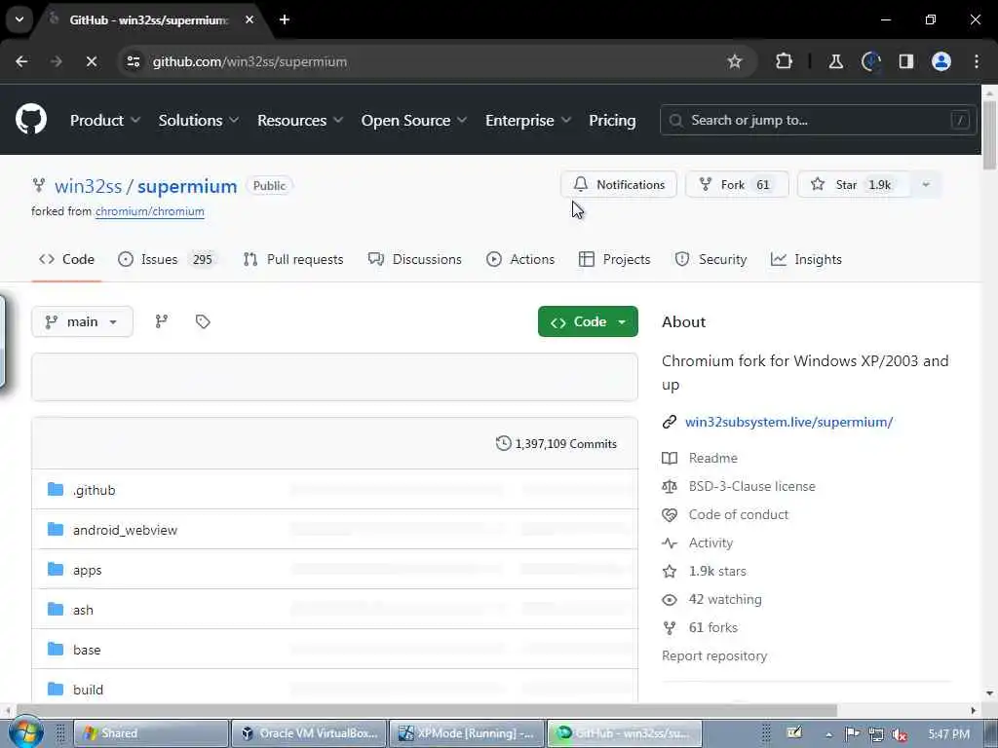The image size is (998, 748).
Task: Visit win32subsystem.live/supermium/ link
Action: [x=788, y=422]
